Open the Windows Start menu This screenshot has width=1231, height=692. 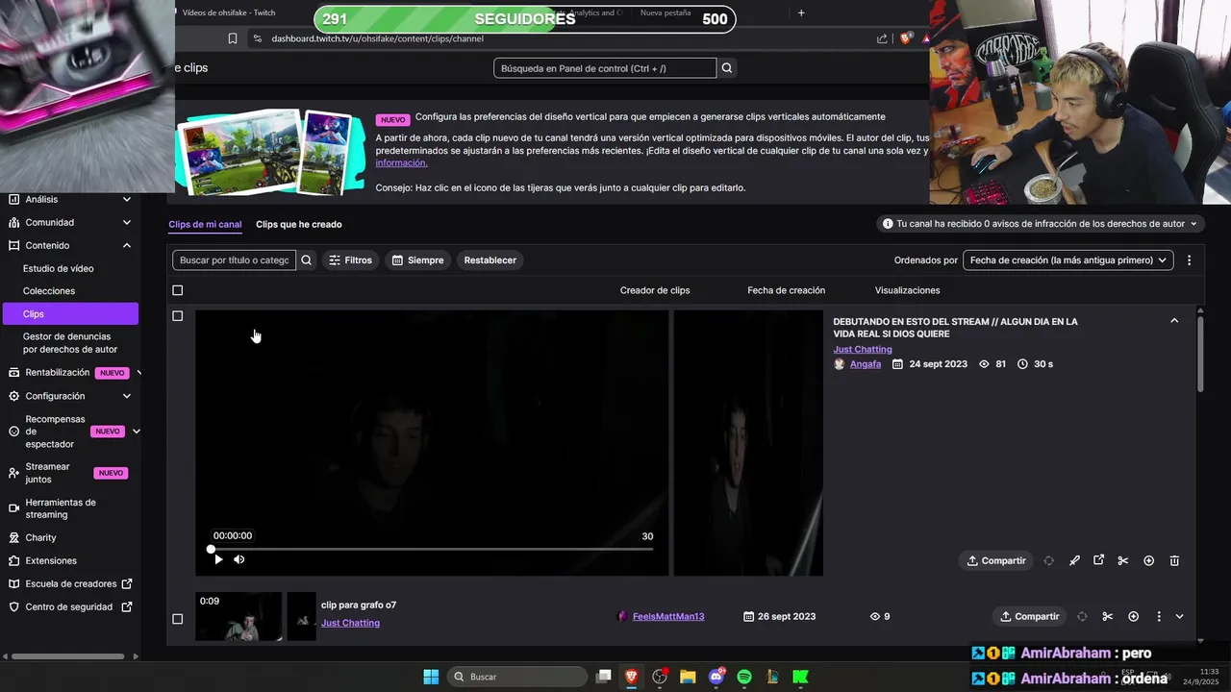431,677
